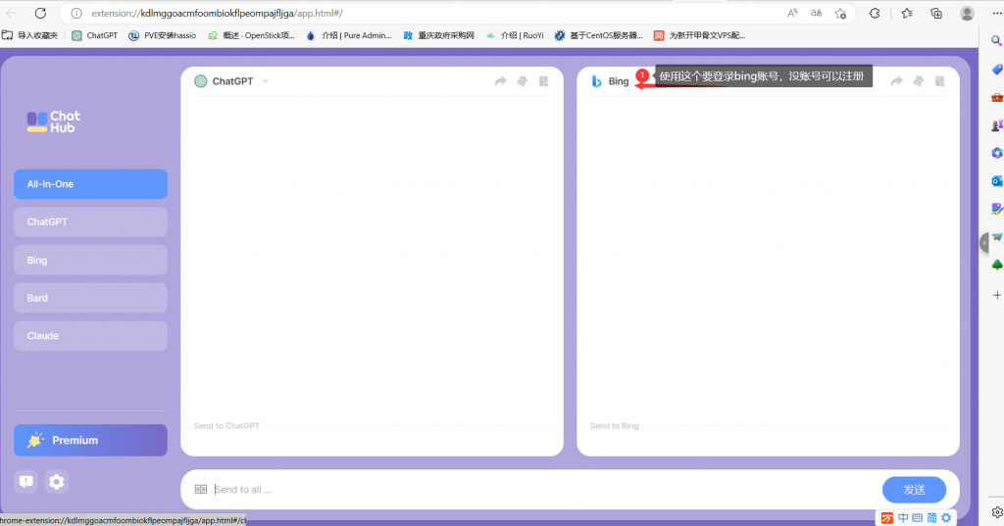Collapse the Edge sidebar using its handle

pyautogui.click(x=984, y=243)
